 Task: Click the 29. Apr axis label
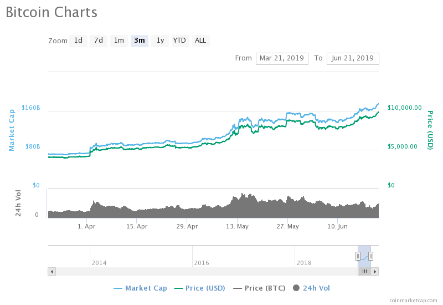(x=187, y=226)
